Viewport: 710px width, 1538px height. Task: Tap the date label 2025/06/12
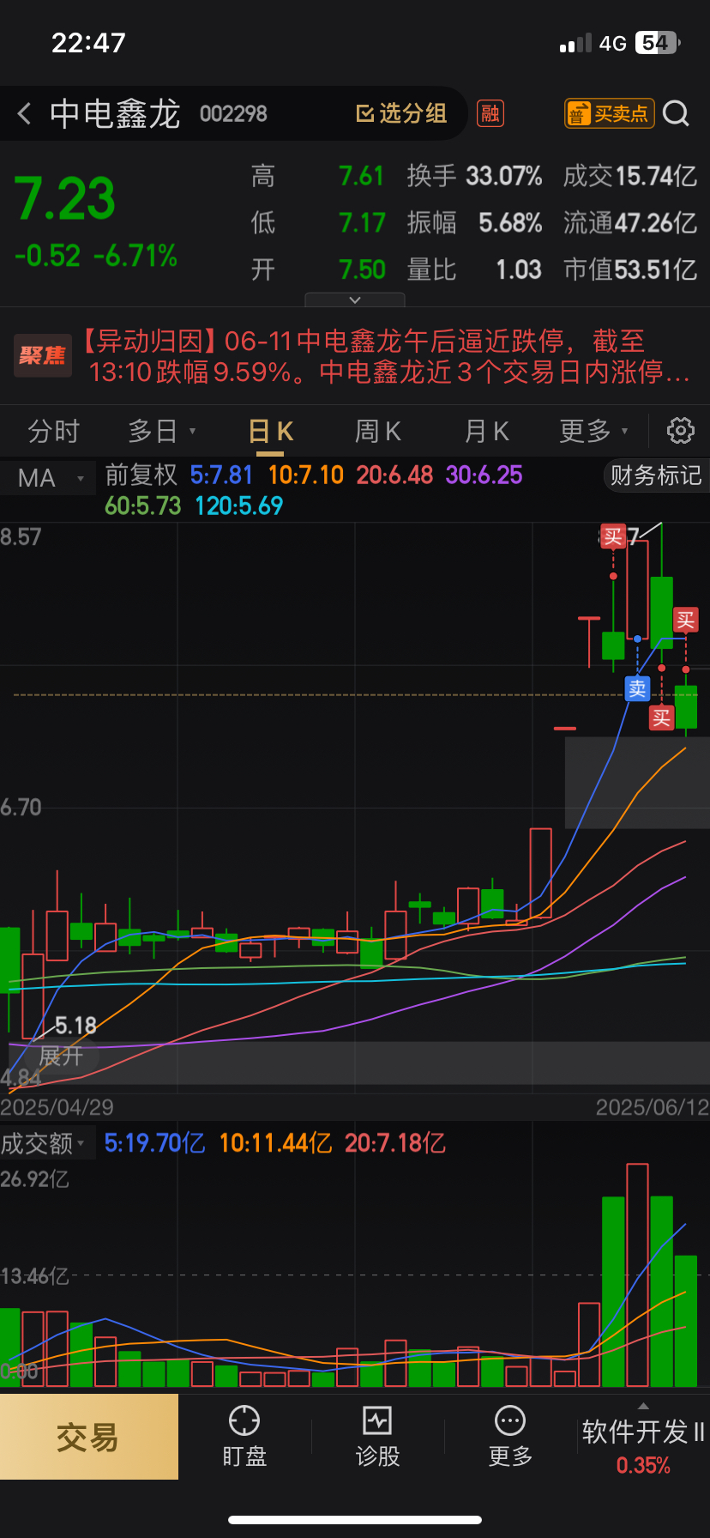tap(653, 1107)
